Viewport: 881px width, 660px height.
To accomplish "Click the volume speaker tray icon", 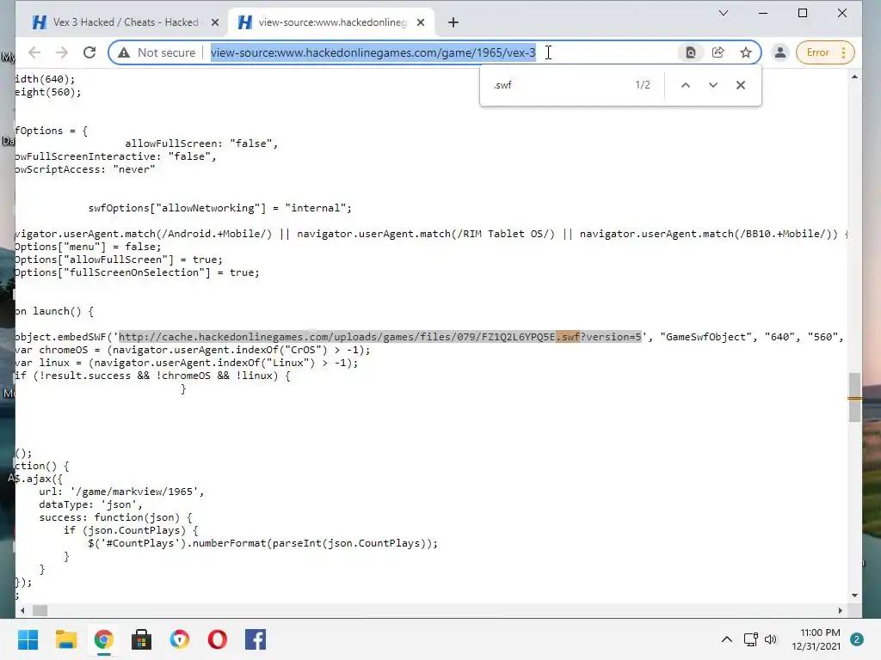I will point(771,639).
